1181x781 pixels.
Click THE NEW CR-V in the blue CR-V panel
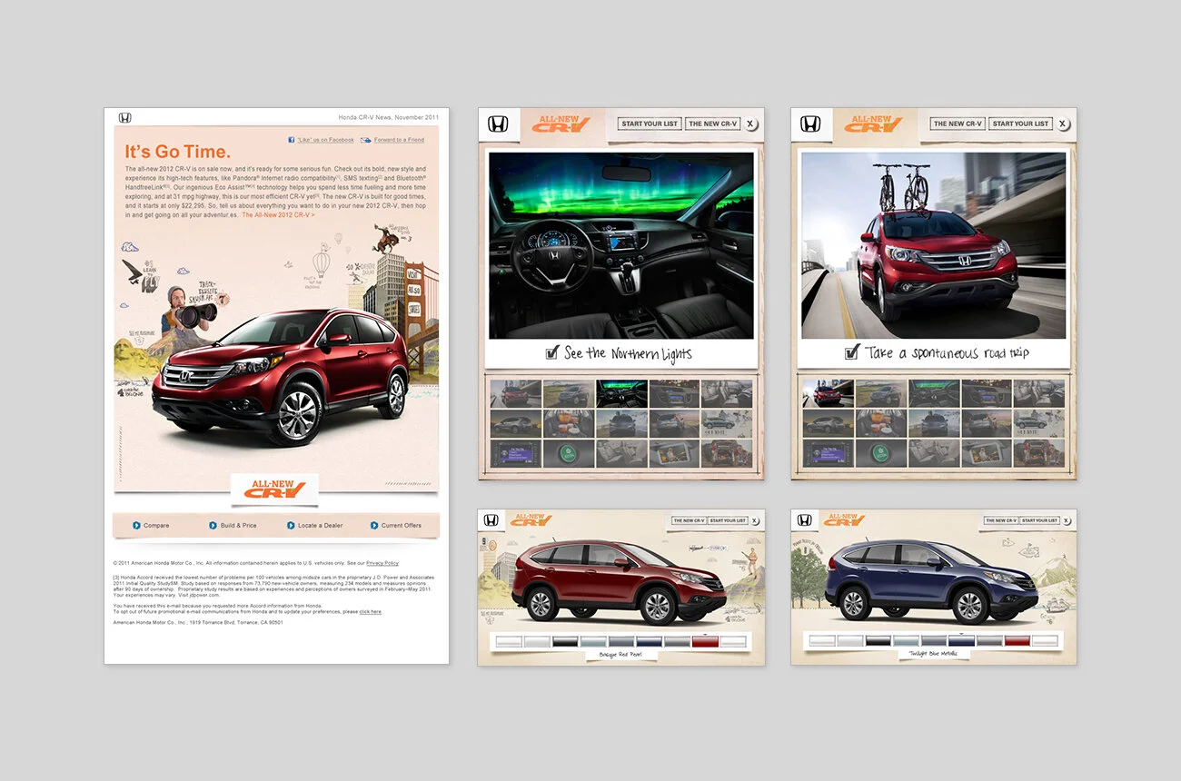pos(1000,520)
